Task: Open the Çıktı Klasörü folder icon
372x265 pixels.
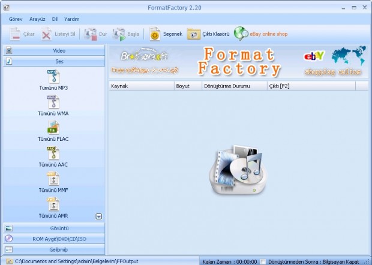Action: 194,34
